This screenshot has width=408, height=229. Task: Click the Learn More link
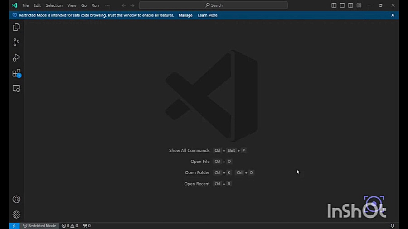(x=207, y=15)
